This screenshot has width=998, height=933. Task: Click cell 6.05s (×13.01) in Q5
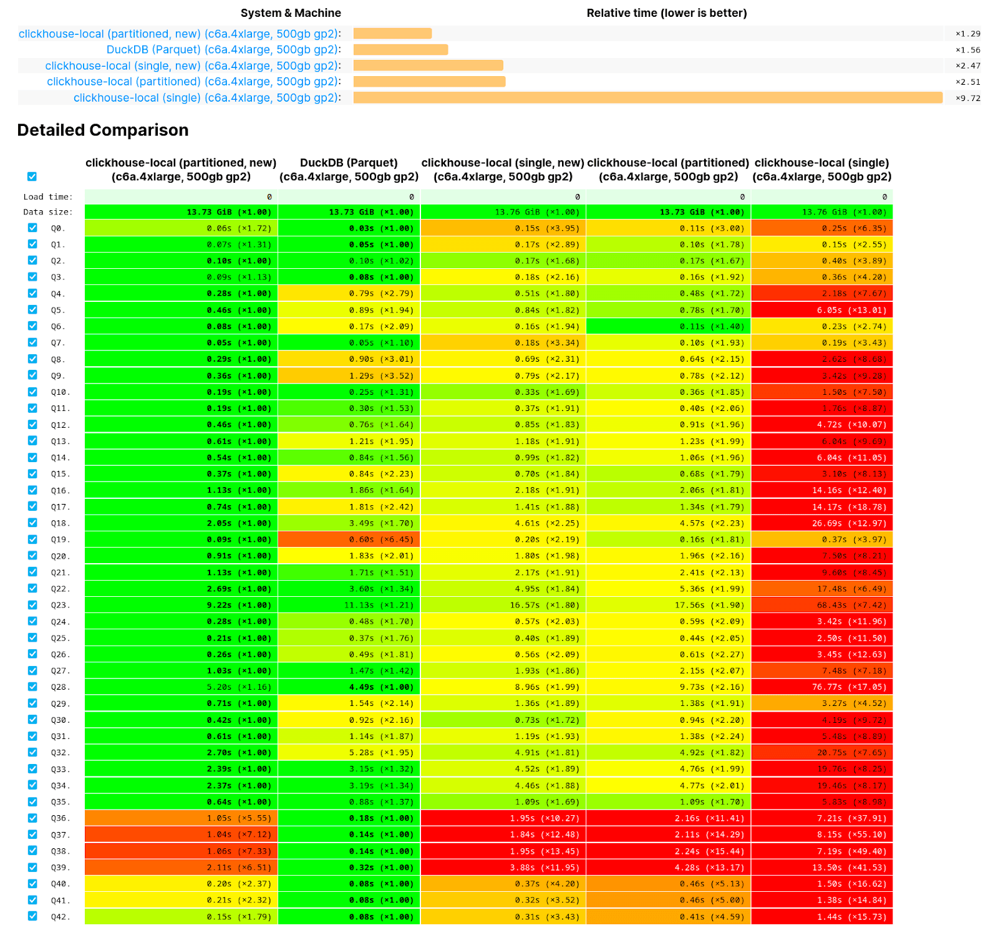pyautogui.click(x=822, y=309)
